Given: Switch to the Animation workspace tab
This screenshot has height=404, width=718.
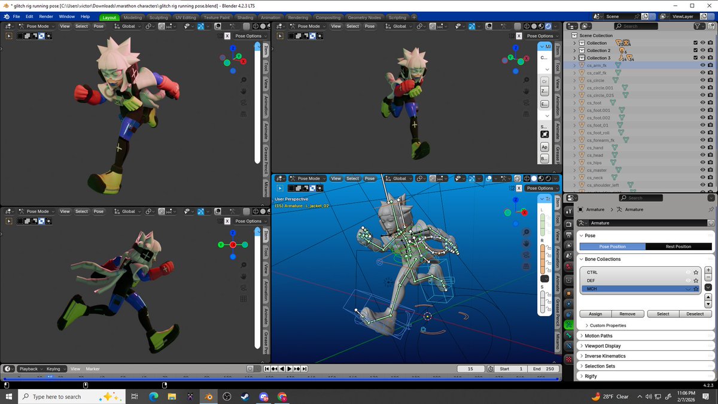Looking at the screenshot, I should (x=270, y=17).
